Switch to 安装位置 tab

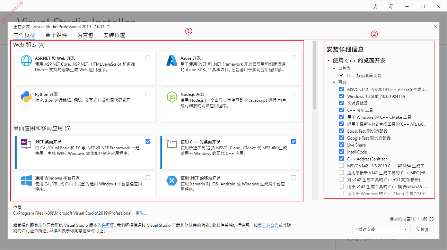click(x=114, y=35)
